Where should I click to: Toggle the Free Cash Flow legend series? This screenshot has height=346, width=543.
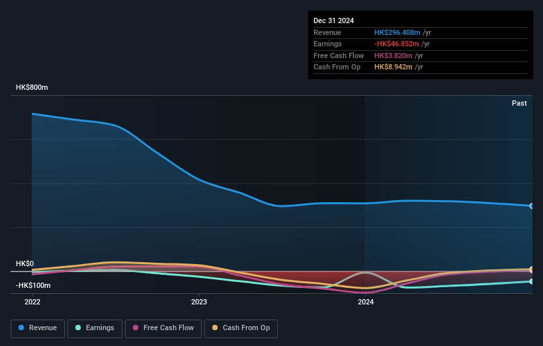163,328
